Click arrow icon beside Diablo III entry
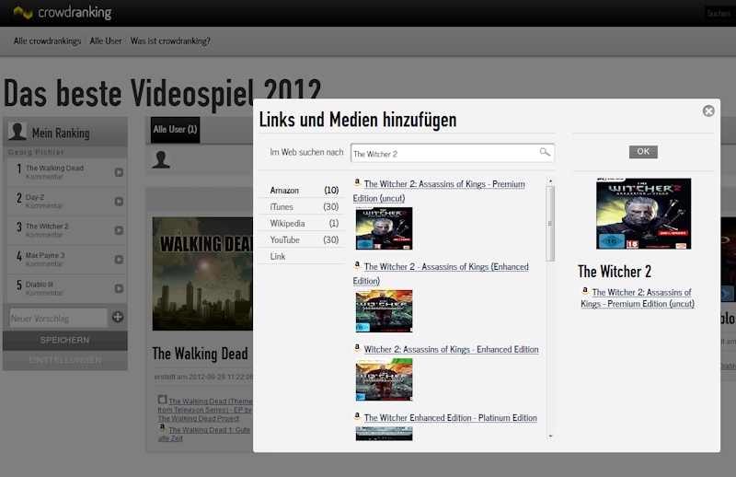Screen dimensions: 736x477 pyautogui.click(x=120, y=289)
